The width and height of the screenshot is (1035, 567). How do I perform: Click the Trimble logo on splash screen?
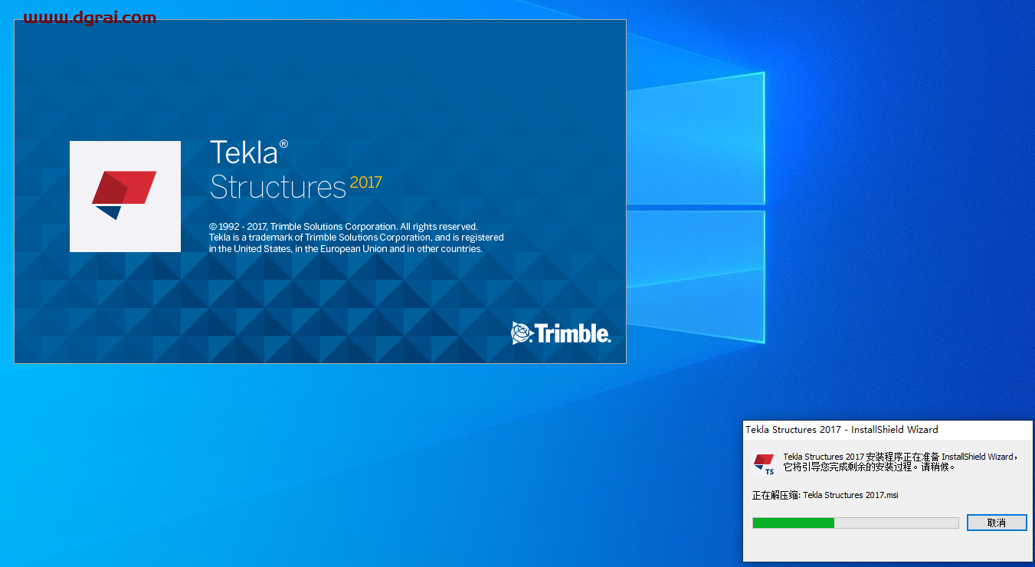pos(561,333)
